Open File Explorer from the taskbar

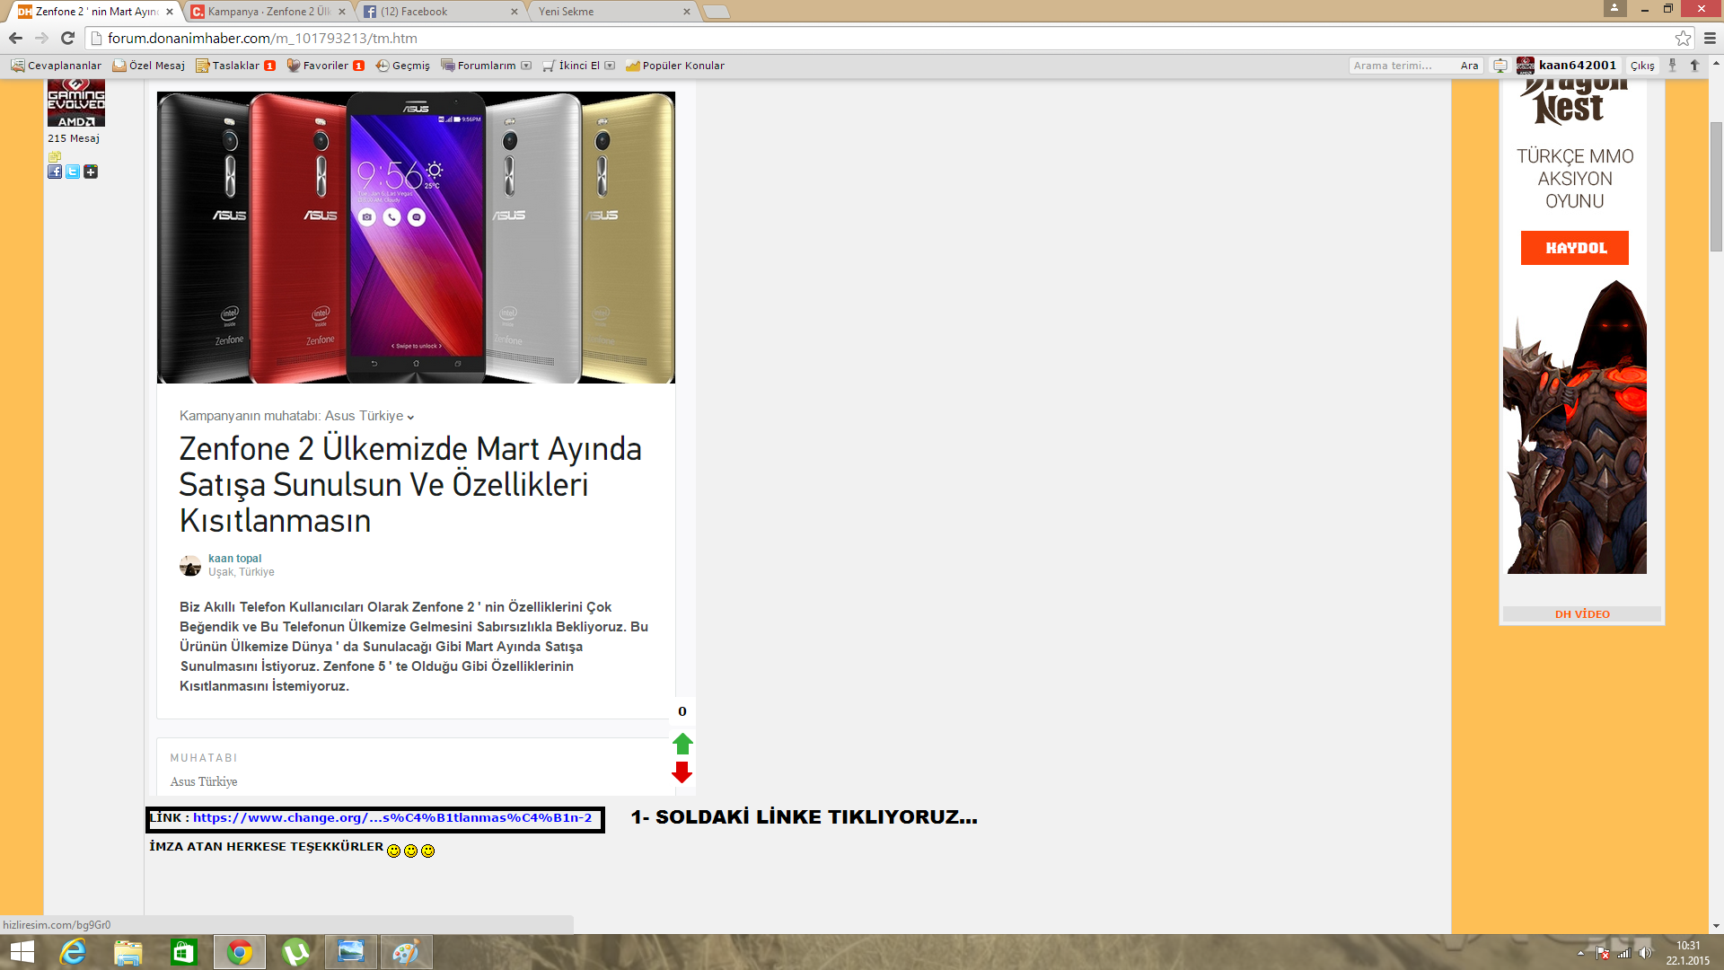[128, 952]
